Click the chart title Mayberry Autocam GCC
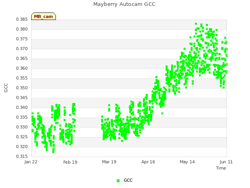This screenshot has width=250, height=188. tap(124, 4)
